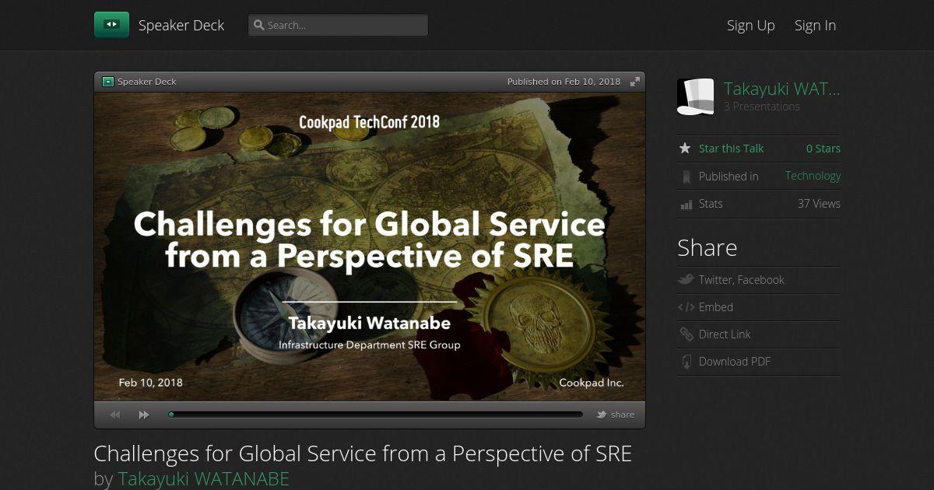Click the bookmark icon by Published in

click(x=686, y=177)
